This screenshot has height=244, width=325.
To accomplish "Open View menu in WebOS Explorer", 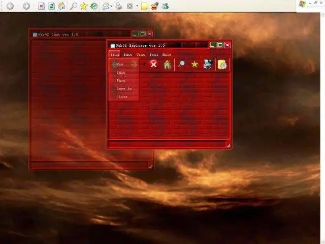I will tap(141, 55).
